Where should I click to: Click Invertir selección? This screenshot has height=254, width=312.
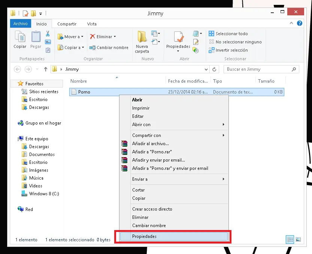tap(228, 50)
